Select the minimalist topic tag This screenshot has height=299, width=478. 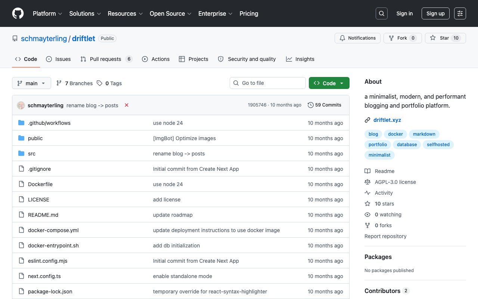click(379, 155)
